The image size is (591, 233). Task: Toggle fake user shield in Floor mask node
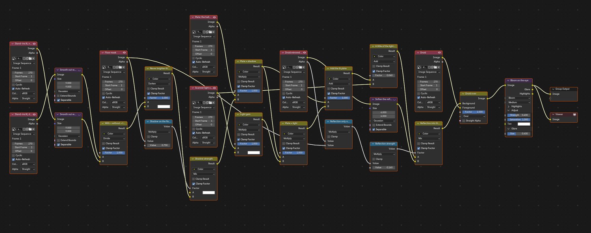point(114,67)
